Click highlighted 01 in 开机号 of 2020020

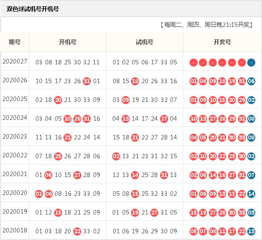coord(39,194)
